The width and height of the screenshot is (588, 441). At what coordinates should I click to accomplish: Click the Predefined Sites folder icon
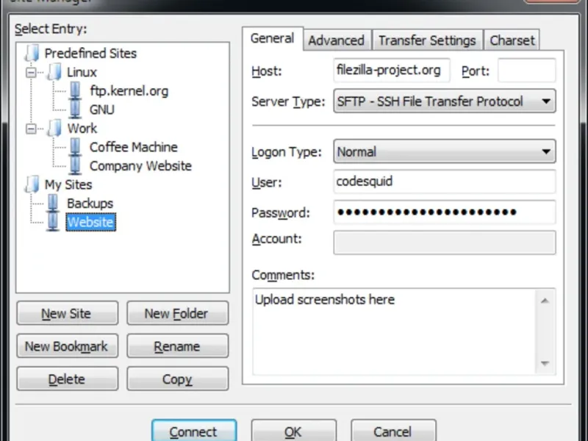(x=32, y=53)
